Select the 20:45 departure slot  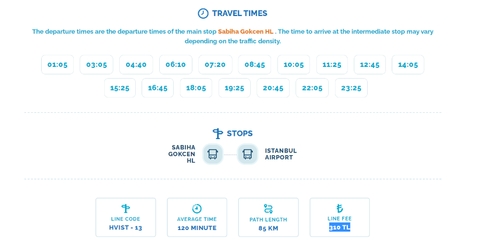tap(273, 88)
